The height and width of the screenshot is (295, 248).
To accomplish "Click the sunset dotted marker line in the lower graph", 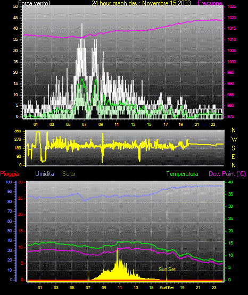I will pos(167,276).
